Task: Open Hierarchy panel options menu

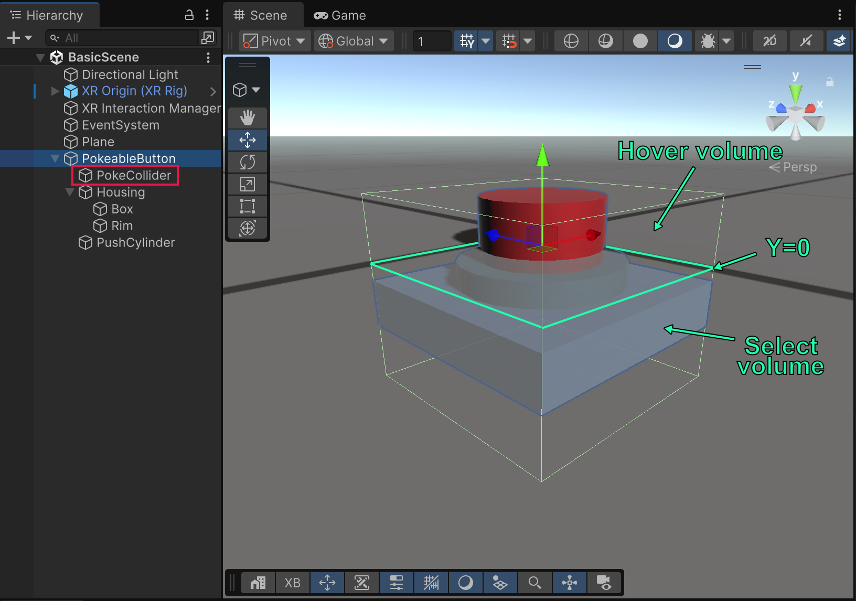Action: [x=207, y=15]
